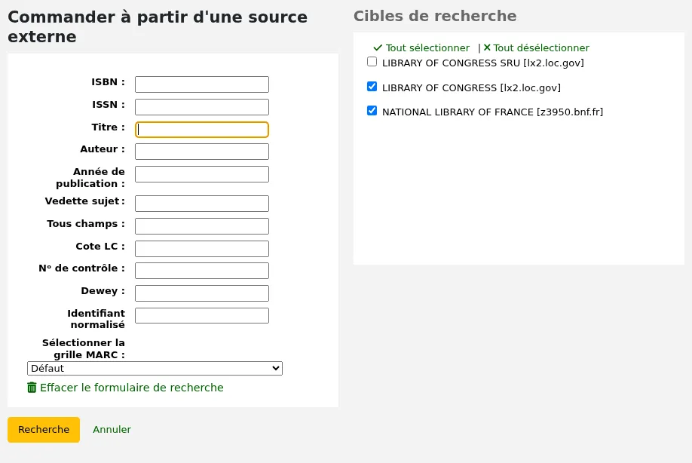
Task: Focus the ISBN input field
Action: [202, 84]
